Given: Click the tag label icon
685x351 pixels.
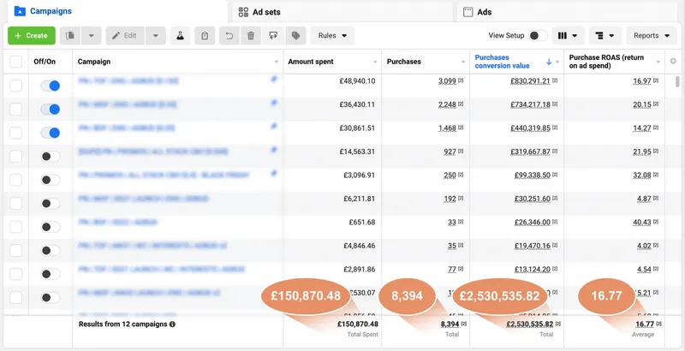Looking at the screenshot, I should (296, 36).
